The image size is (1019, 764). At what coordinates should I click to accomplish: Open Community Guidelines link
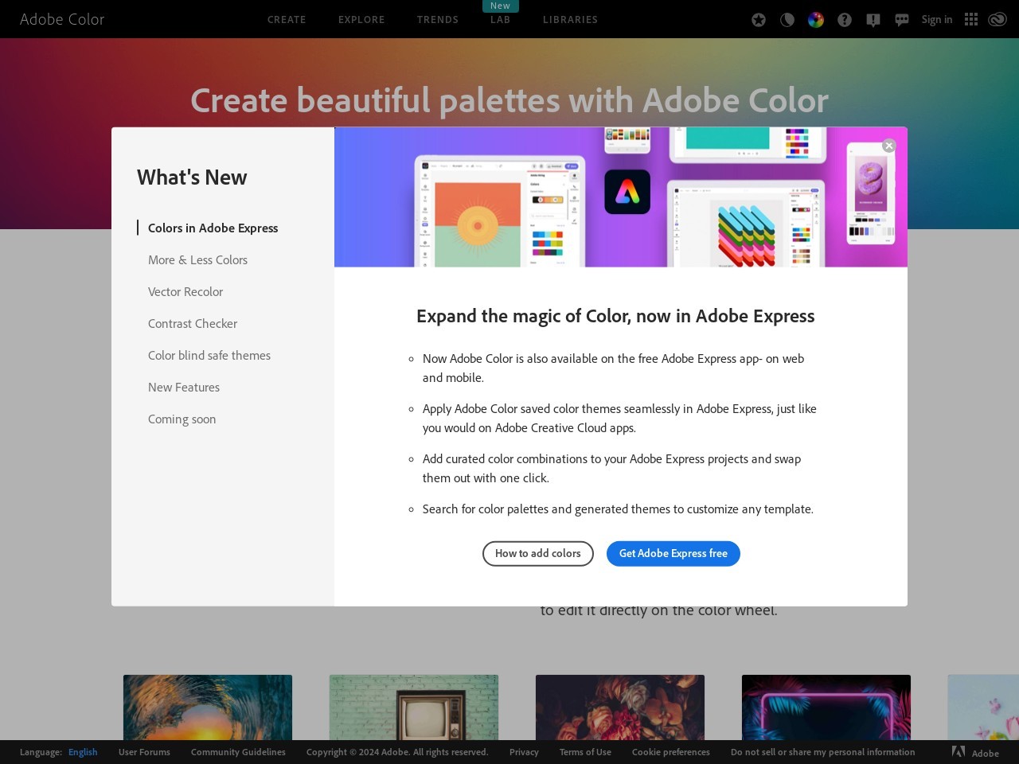[x=238, y=752]
